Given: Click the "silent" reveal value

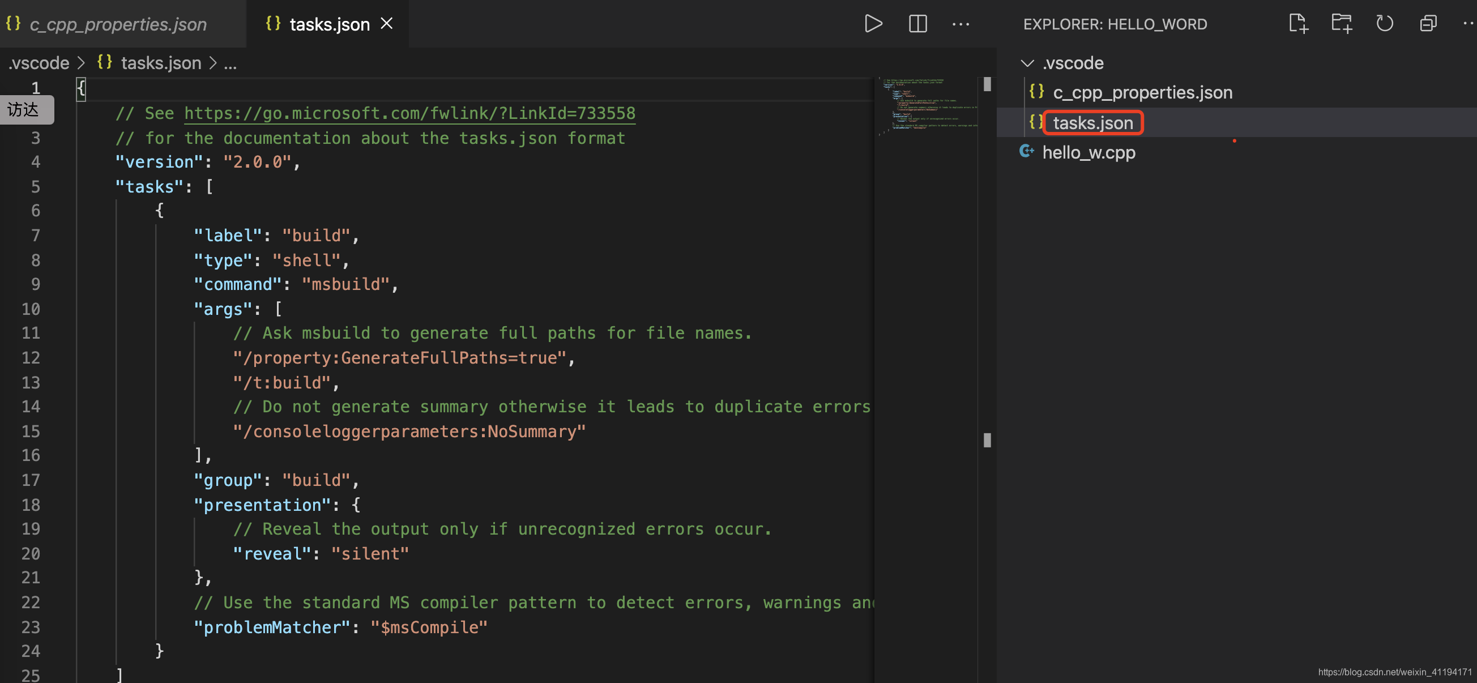Looking at the screenshot, I should (x=370, y=554).
